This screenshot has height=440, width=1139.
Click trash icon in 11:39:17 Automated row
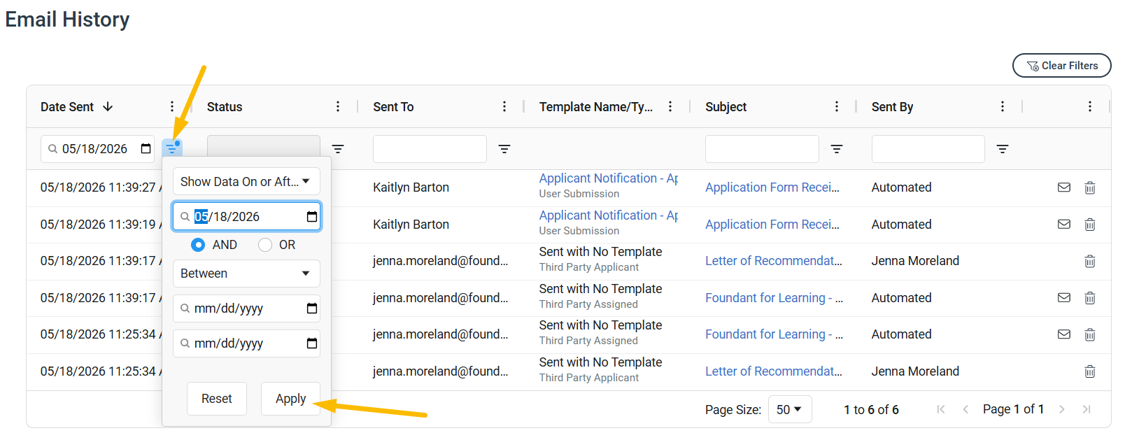(1090, 298)
